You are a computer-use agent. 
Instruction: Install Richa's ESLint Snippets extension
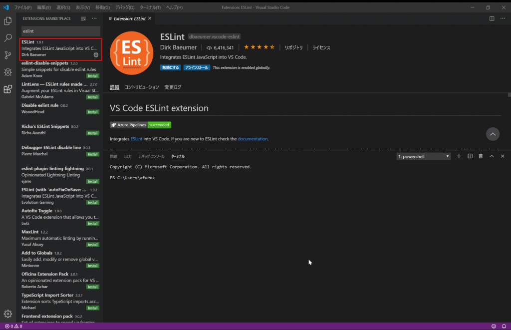coord(92,133)
